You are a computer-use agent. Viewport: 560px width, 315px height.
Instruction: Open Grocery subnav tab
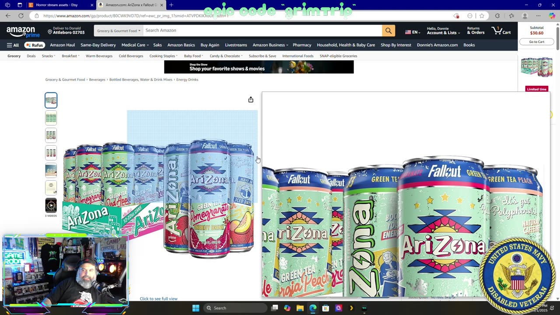point(14,56)
